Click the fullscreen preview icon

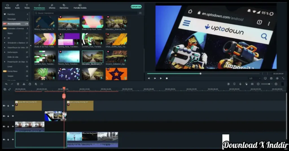click(283, 78)
